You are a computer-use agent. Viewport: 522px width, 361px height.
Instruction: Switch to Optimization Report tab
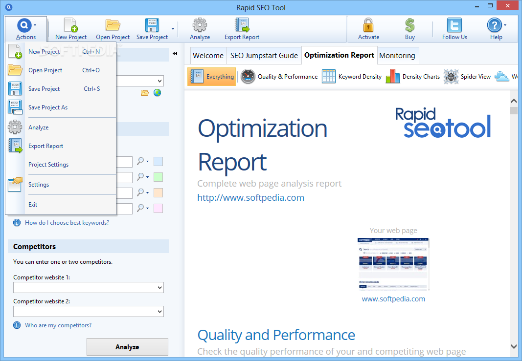click(339, 55)
